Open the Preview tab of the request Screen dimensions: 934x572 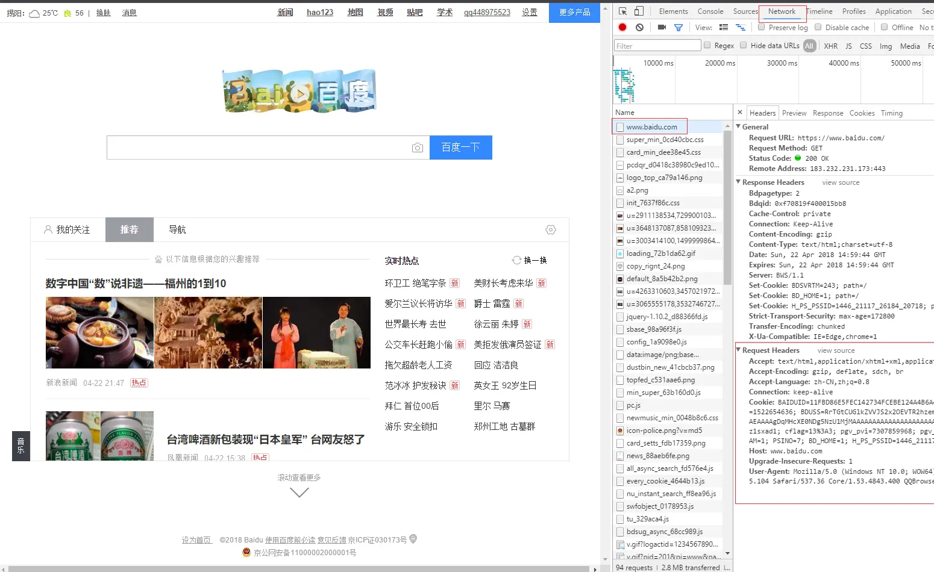[794, 113]
